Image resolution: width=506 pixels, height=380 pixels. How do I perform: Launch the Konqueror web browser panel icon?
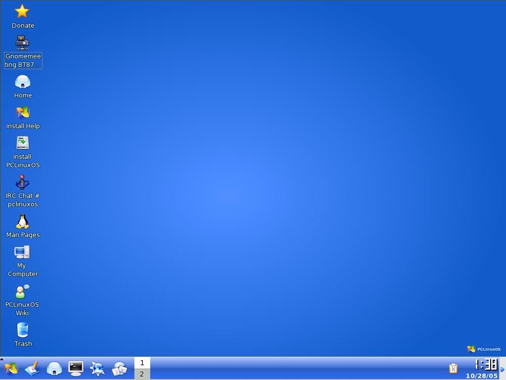pos(97,369)
